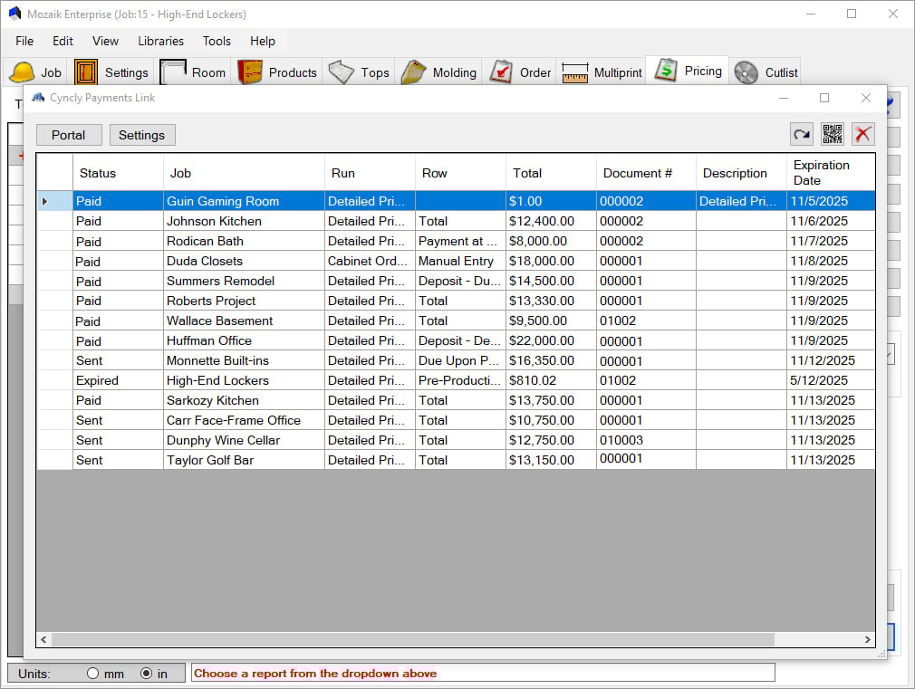Viewport: 915px width, 689px height.
Task: Open the Libraries menu
Action: [x=160, y=41]
